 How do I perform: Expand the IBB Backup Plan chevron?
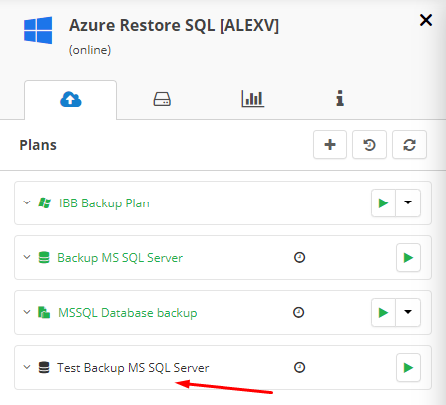pos(27,202)
